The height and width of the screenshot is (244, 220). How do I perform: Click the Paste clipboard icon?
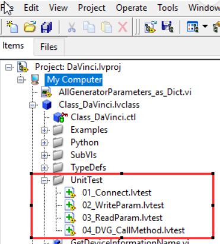tap(106, 27)
